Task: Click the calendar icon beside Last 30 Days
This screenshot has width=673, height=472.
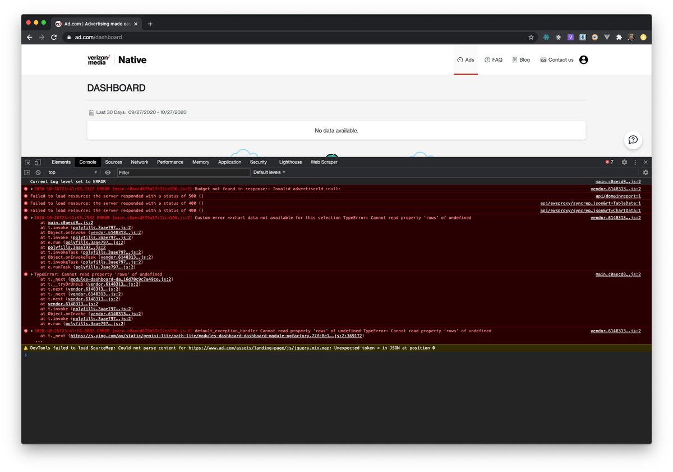Action: (91, 112)
